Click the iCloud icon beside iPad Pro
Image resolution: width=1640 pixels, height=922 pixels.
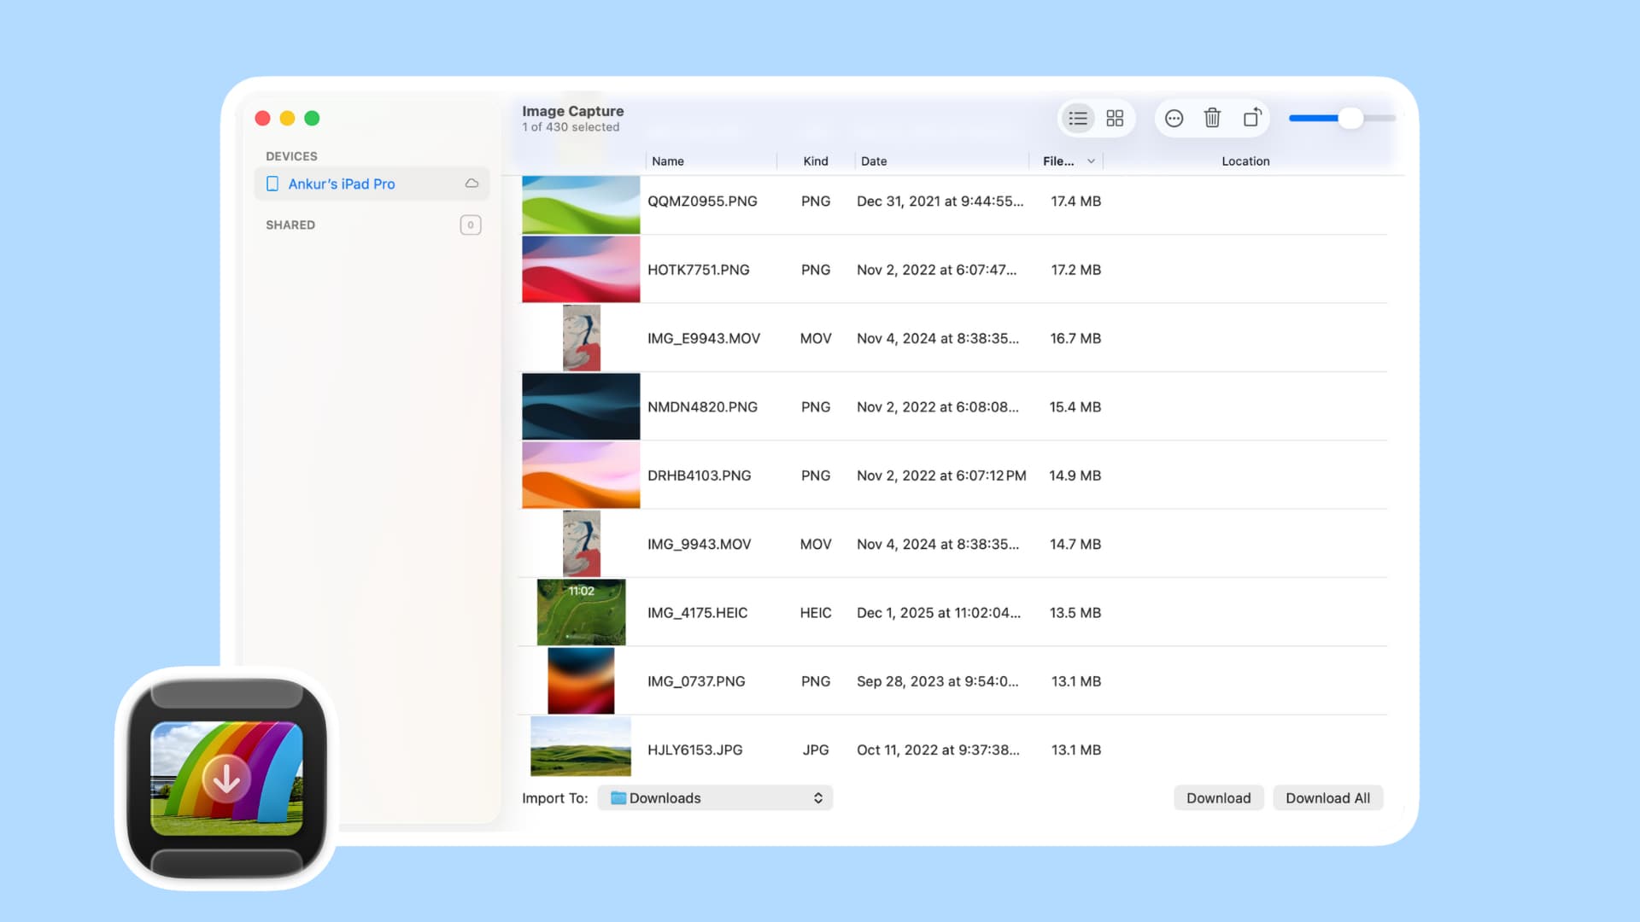(x=471, y=184)
